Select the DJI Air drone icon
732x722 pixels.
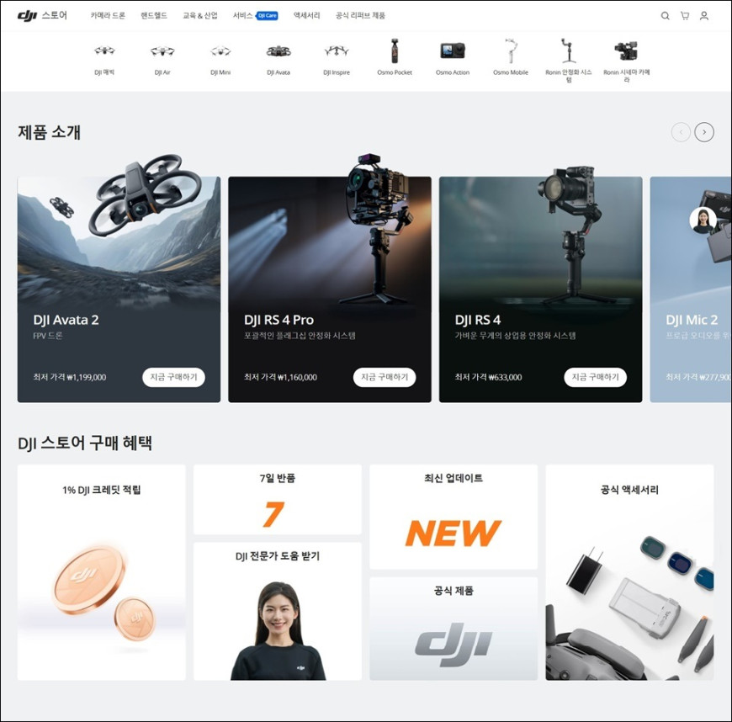click(x=162, y=50)
